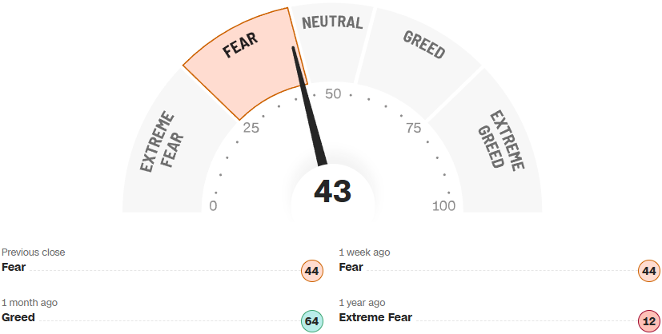662x334 pixels.
Task: Click the Previous close 44 badge
Action: tap(312, 271)
